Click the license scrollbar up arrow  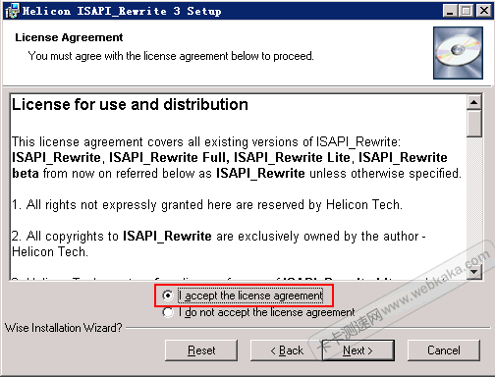[x=473, y=102]
